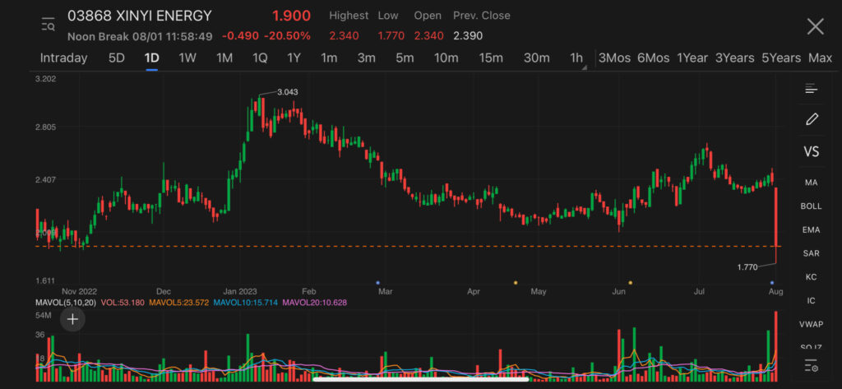Close the chart with X icon
Image resolution: width=842 pixels, height=389 pixels.
coord(815,26)
